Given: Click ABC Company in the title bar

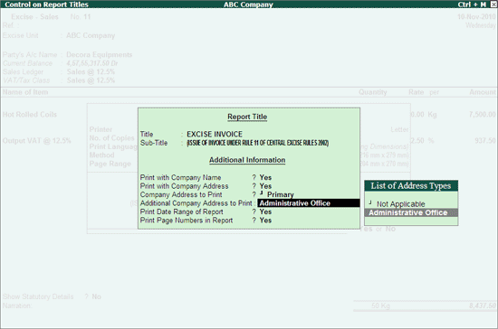Looking at the screenshot, I should (x=248, y=5).
